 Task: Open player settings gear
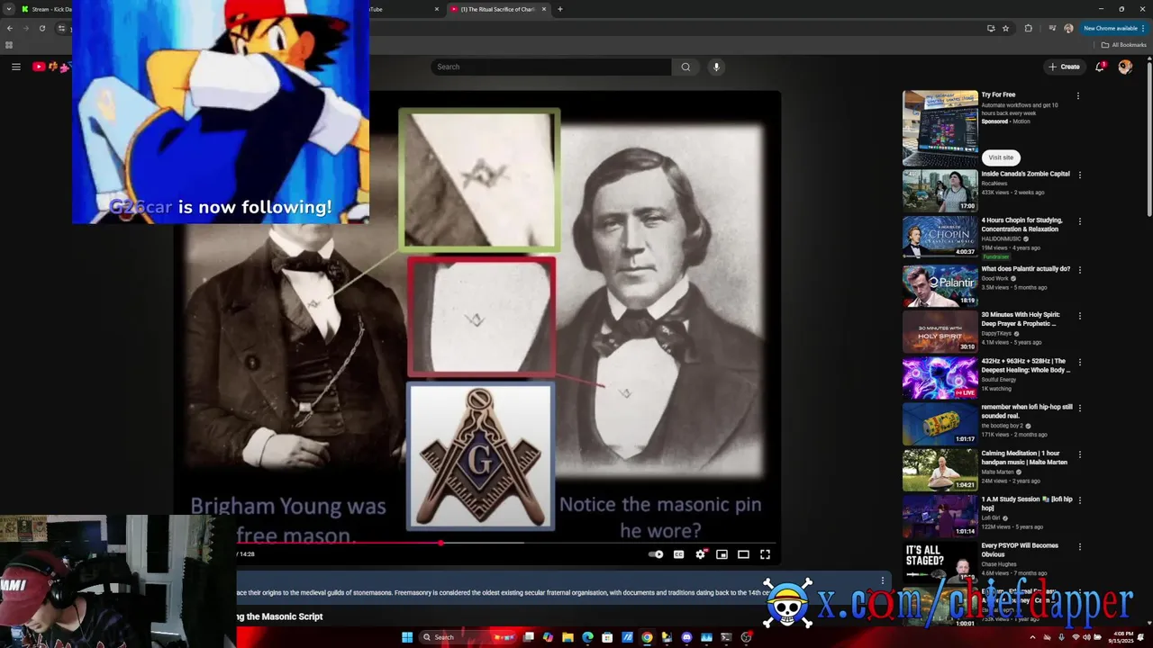(x=701, y=554)
